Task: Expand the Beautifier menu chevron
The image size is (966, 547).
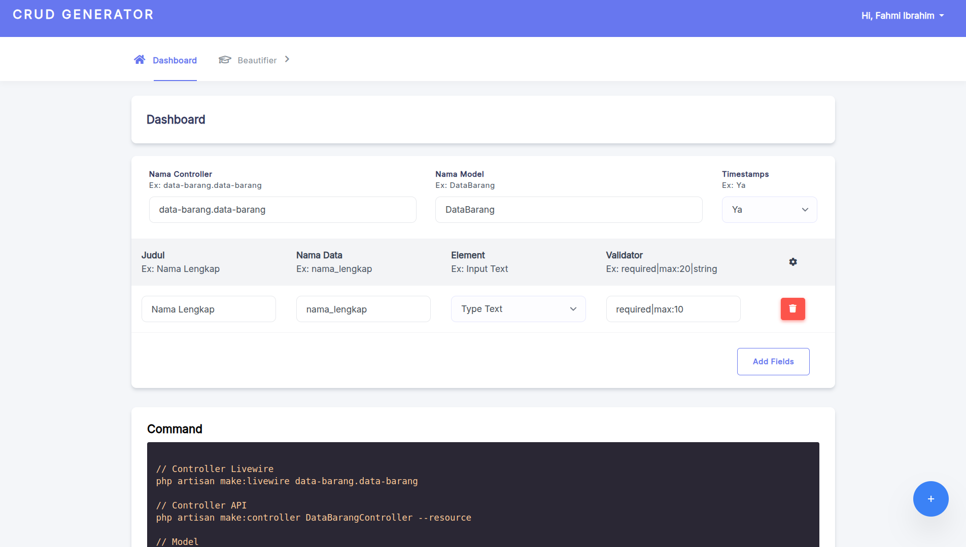Action: (x=287, y=59)
